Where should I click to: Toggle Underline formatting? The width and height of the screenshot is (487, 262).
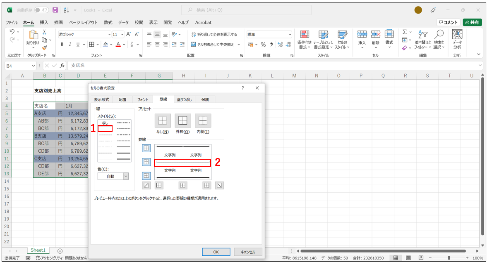78,44
